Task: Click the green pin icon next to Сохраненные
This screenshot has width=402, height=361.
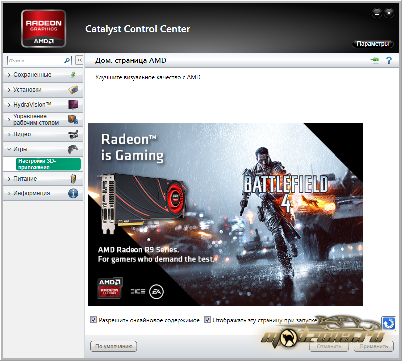Action: point(73,75)
